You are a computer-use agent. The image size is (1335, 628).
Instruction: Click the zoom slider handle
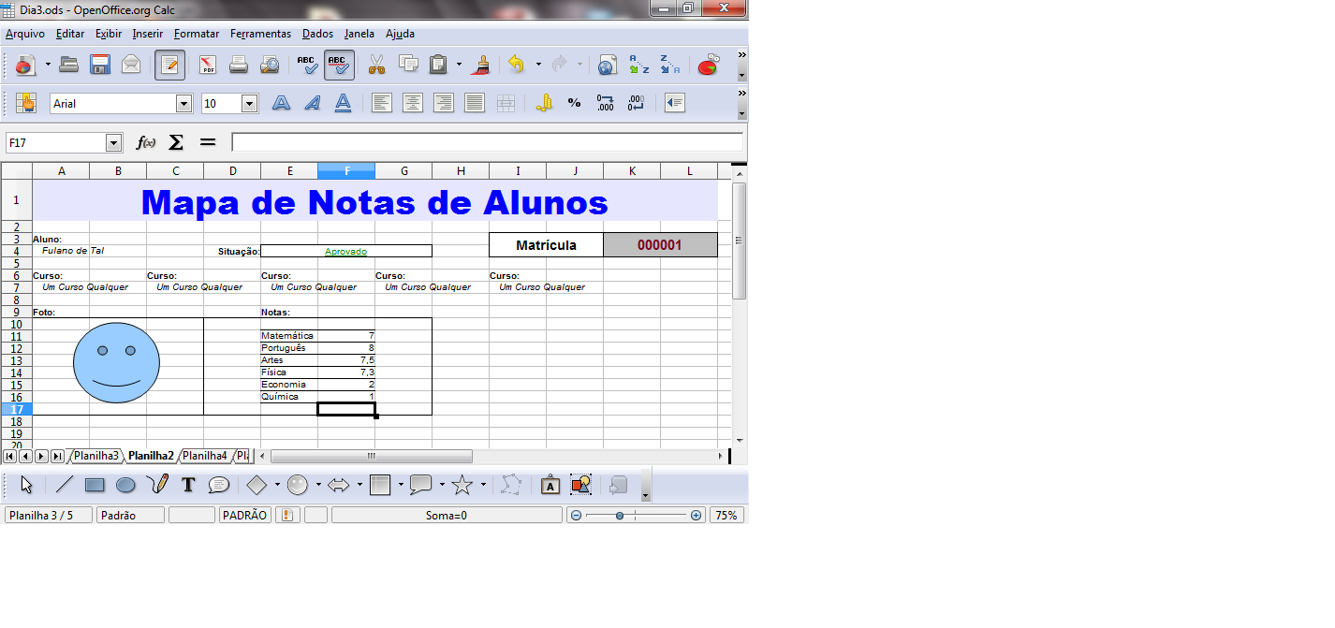point(620,516)
